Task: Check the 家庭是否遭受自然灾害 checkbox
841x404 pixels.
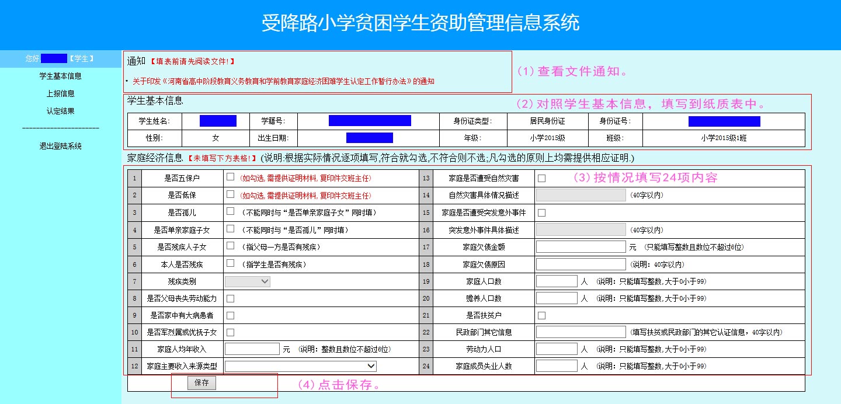Action: [x=541, y=178]
